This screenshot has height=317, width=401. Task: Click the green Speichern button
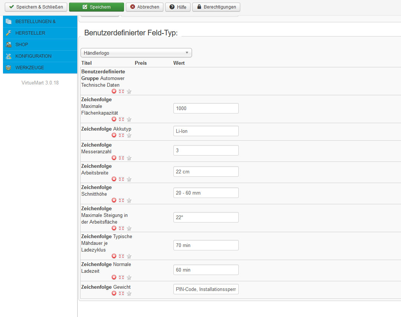click(x=96, y=7)
